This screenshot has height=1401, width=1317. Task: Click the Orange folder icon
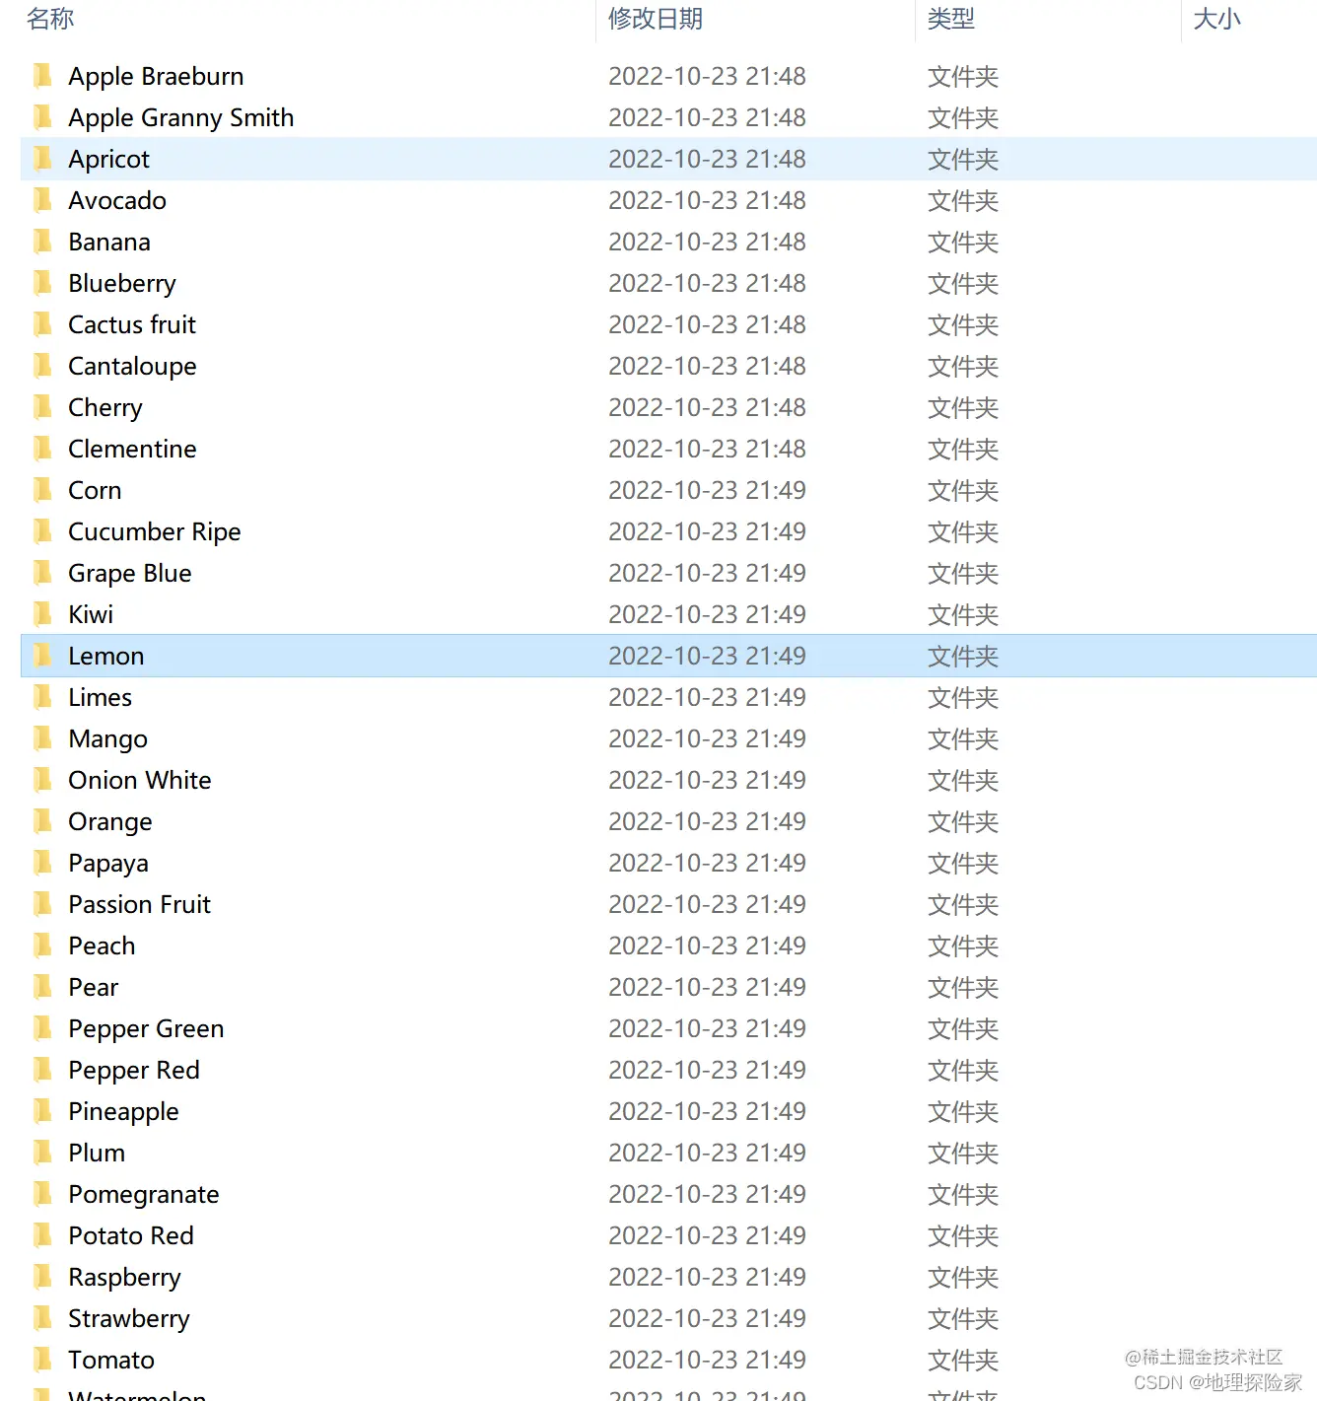pos(42,821)
